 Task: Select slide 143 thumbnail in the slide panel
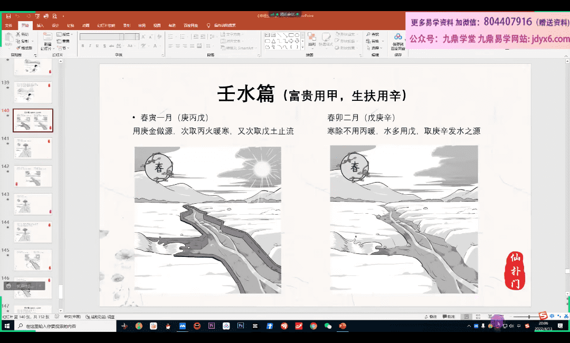tap(33, 204)
